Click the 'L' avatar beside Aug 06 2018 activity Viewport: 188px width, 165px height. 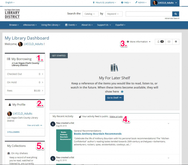53,124
